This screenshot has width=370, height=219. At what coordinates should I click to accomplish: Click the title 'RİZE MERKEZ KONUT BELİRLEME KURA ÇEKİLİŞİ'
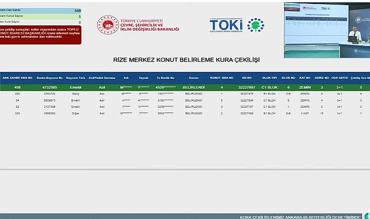tap(186, 60)
